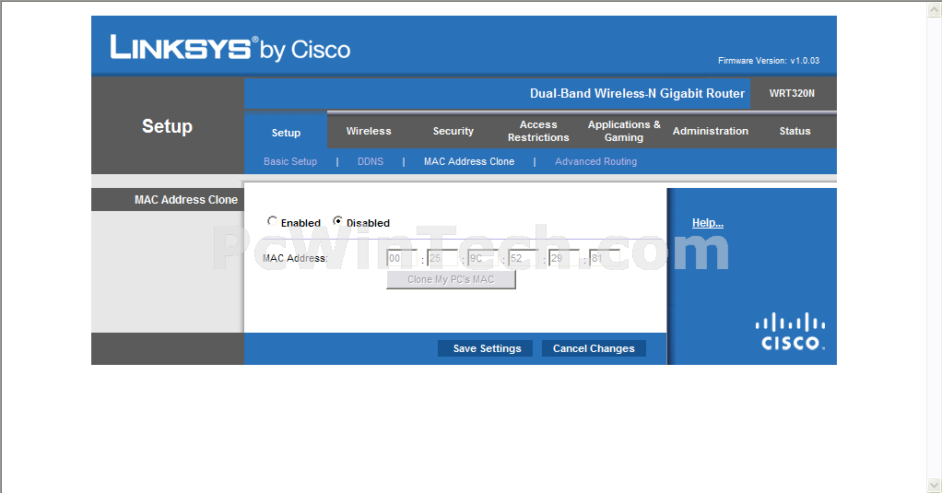The height and width of the screenshot is (493, 942).
Task: View the Status tab
Action: pos(795,131)
